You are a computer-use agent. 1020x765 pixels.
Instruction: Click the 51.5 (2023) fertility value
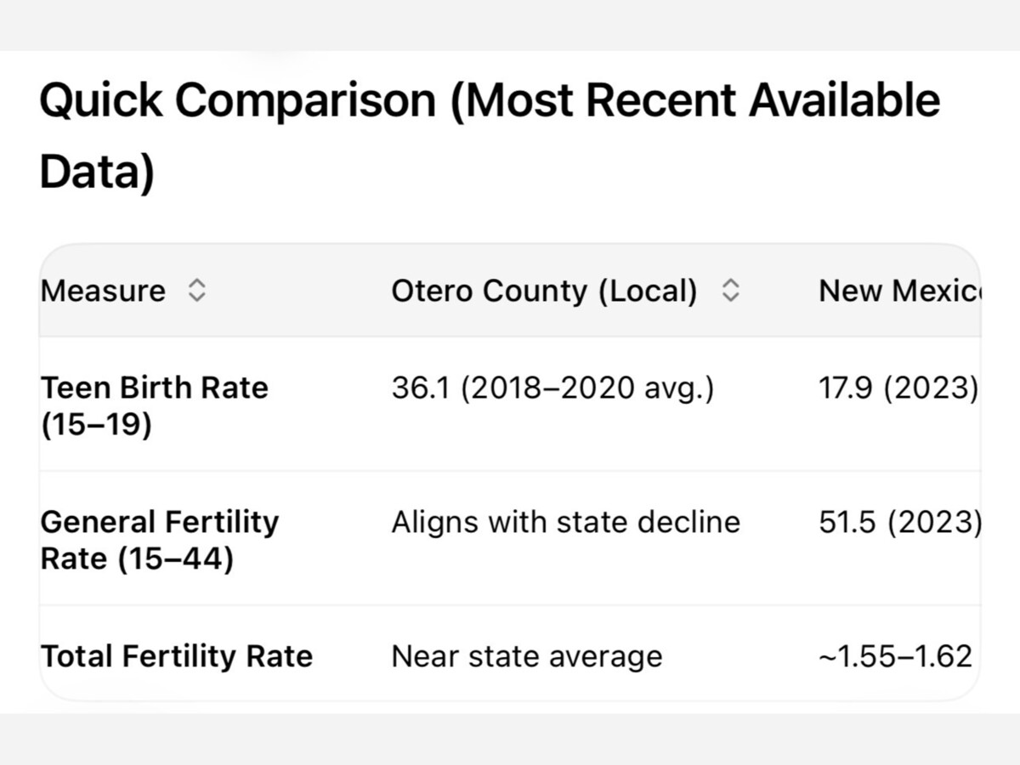click(x=900, y=522)
